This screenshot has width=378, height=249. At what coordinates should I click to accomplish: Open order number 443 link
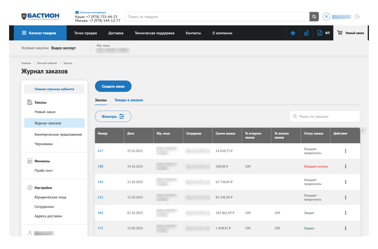100,213
